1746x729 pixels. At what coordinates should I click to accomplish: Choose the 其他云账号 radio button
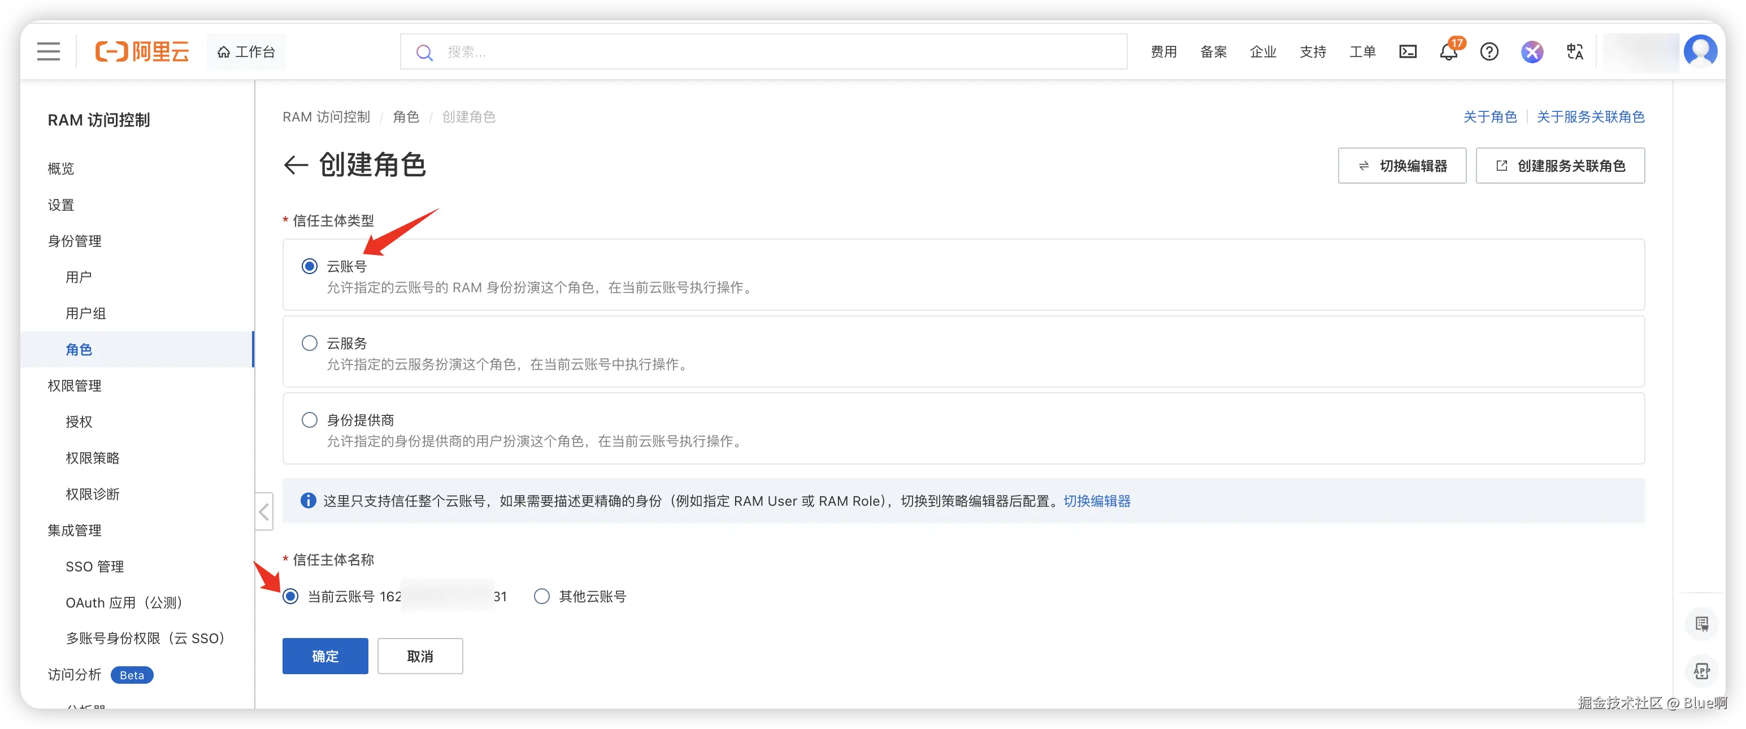pyautogui.click(x=541, y=596)
